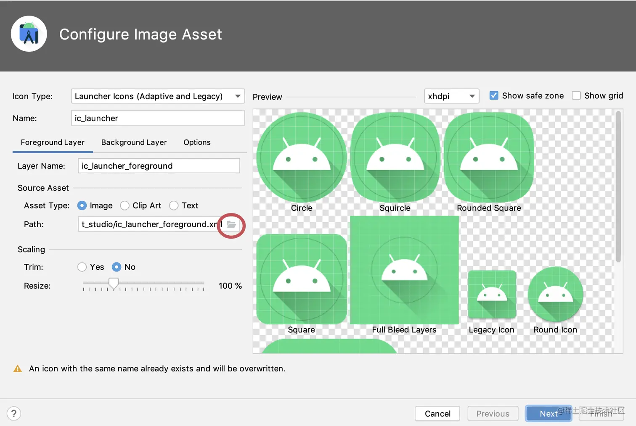This screenshot has height=426, width=636.
Task: Click the preview panel vertical scrollbar
Action: pos(618,186)
